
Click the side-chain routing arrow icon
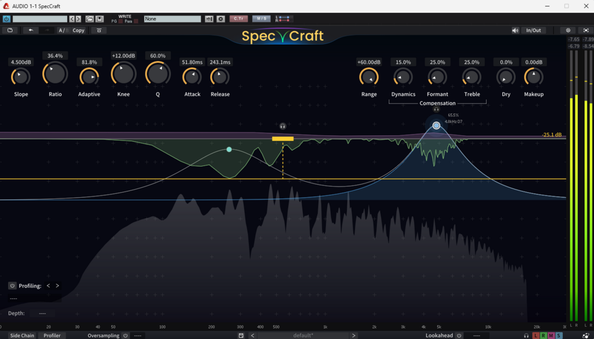coord(209,19)
